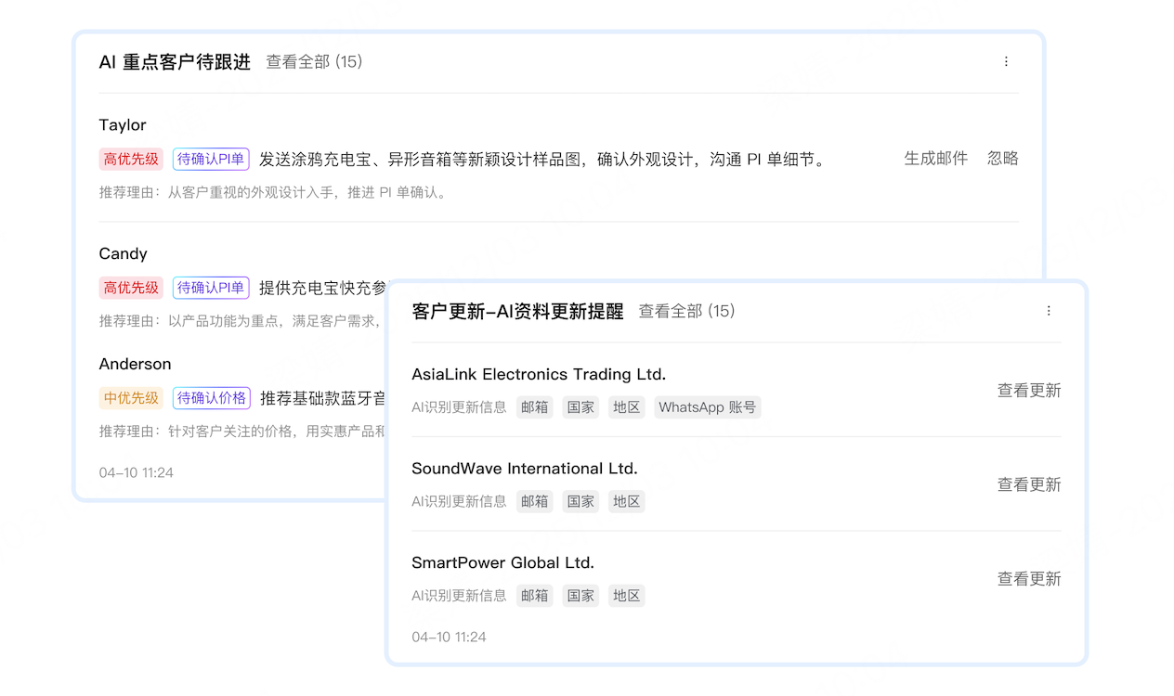Select Anderson's 中优先级 tag
This screenshot has height=696, width=1174.
tap(131, 399)
